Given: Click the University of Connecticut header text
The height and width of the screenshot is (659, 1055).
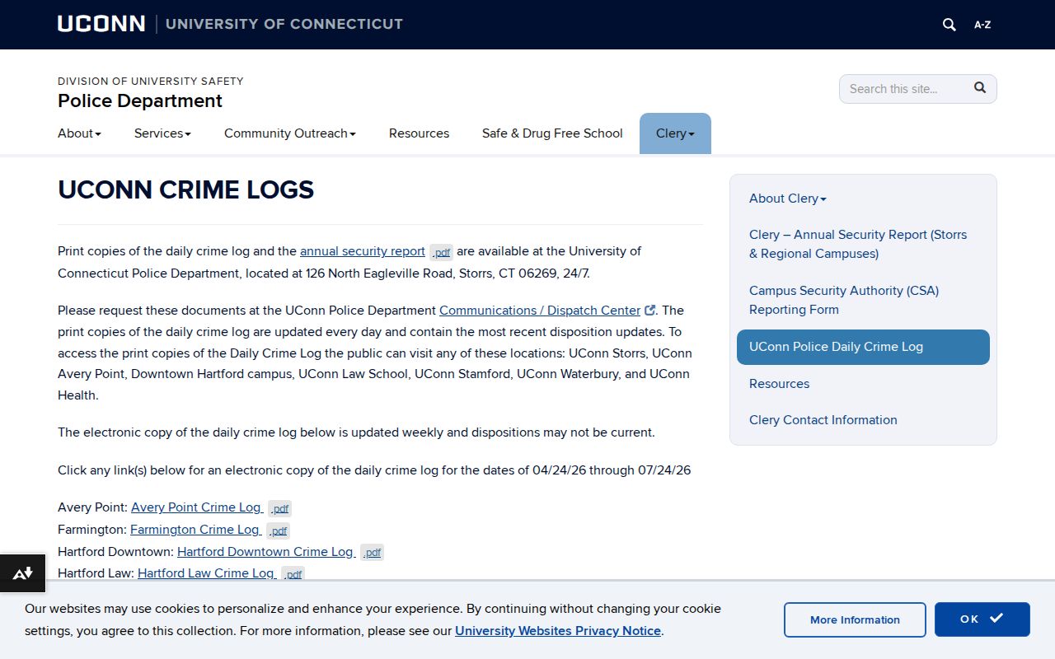Looking at the screenshot, I should point(284,24).
